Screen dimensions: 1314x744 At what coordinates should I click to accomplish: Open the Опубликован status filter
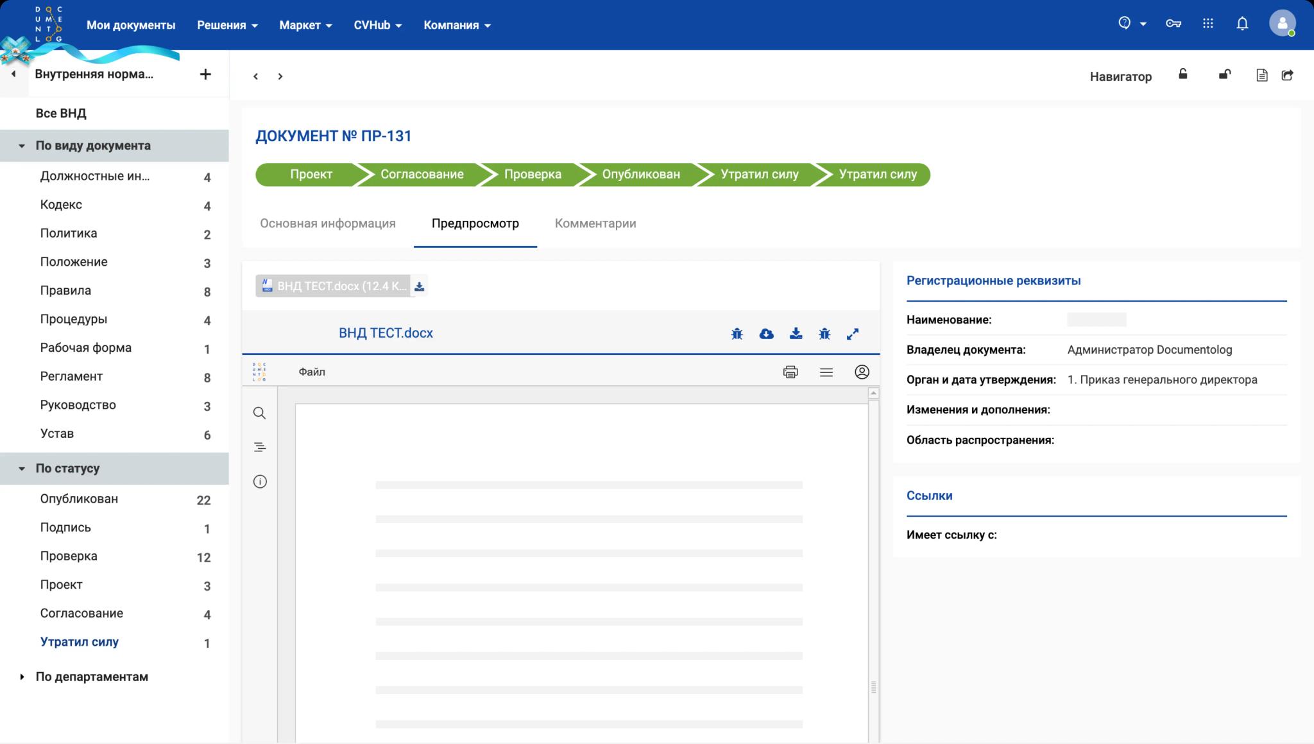(79, 499)
